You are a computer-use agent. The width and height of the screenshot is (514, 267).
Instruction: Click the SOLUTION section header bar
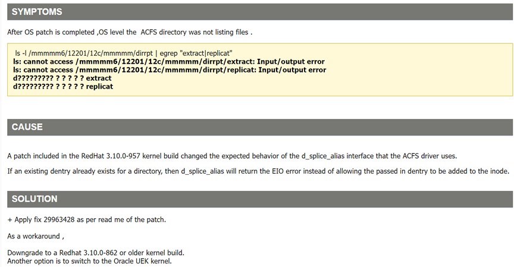point(260,199)
